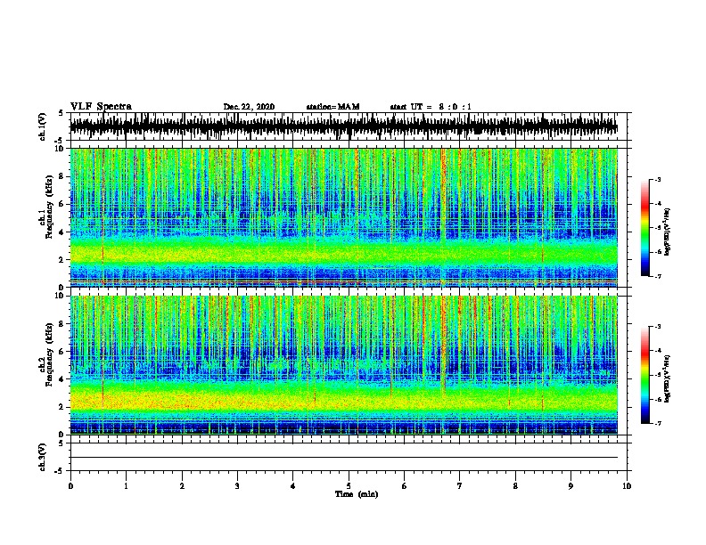Select the "ch.1 Frequency (kHz)" axis label
The width and height of the screenshot is (706, 545).
click(45, 207)
